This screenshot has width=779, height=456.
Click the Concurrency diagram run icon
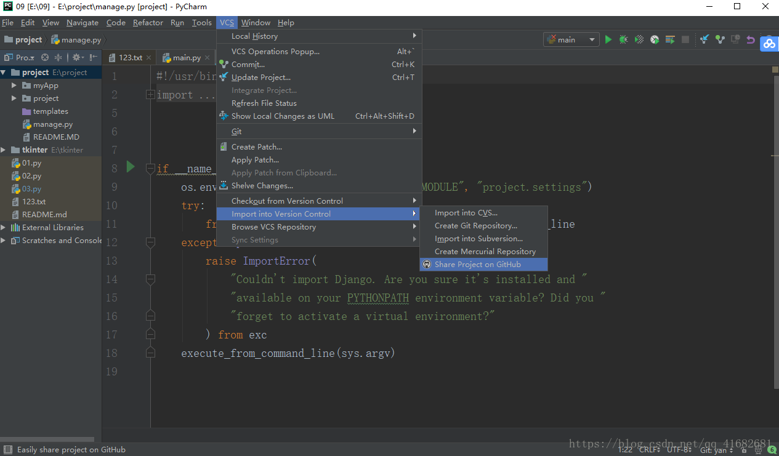point(670,39)
